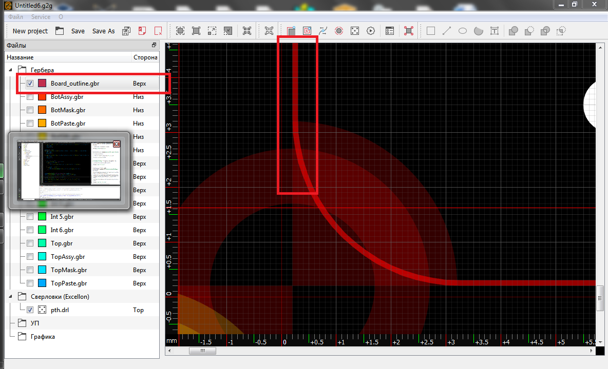Click the filled four-squares selection icon
608x369 pixels.
247,31
